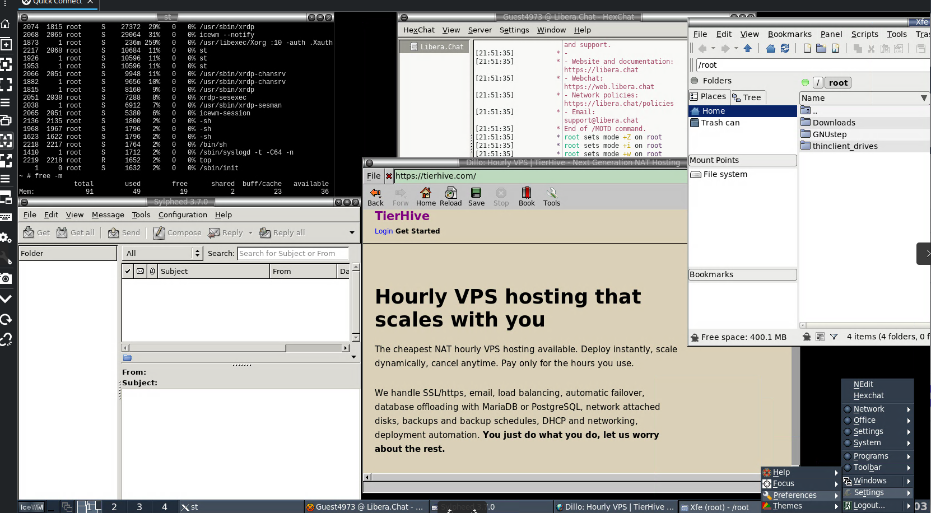This screenshot has width=931, height=513.
Task: Click Xfe refresh panel icon
Action: point(785,49)
